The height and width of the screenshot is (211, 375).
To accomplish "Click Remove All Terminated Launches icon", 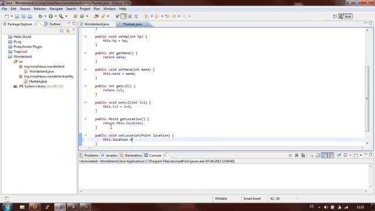I will pyautogui.click(x=303, y=155).
